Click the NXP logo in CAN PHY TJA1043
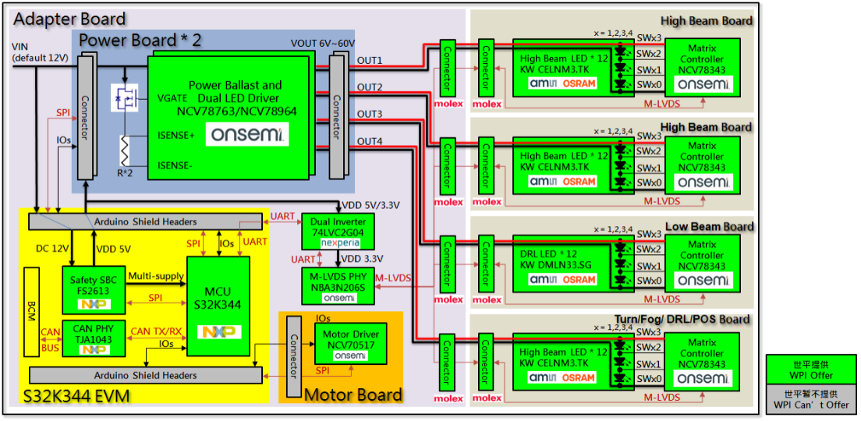Screen dimensions: 861x421 [93, 349]
